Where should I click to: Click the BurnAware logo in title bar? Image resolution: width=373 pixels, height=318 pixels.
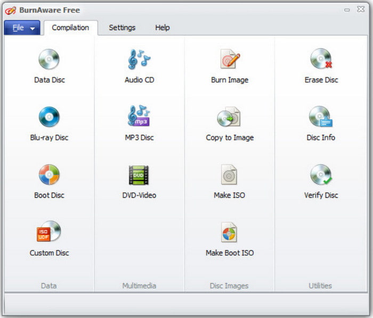pos(11,11)
